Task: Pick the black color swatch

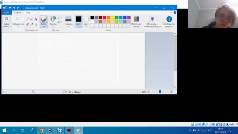Action: coord(92,17)
